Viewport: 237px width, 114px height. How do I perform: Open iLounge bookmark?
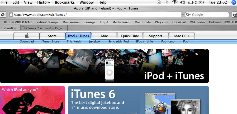90,22
